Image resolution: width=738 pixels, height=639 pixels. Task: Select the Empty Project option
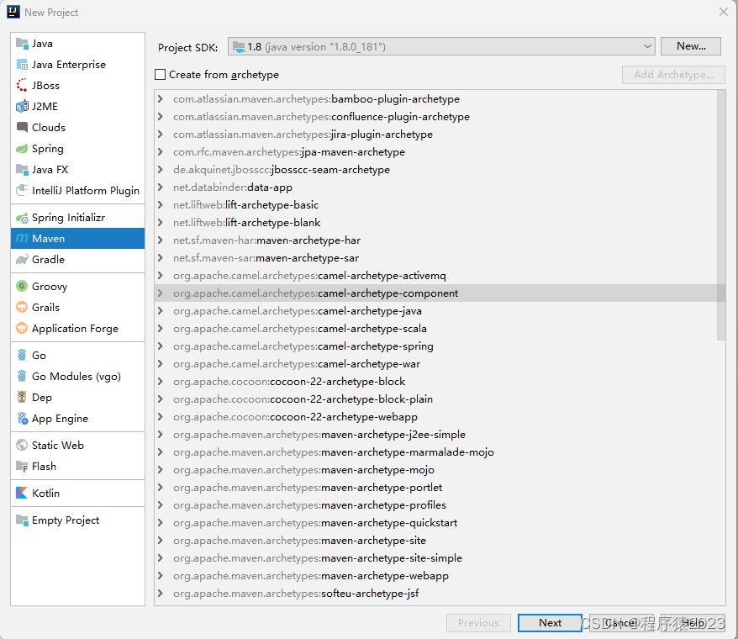click(x=63, y=520)
